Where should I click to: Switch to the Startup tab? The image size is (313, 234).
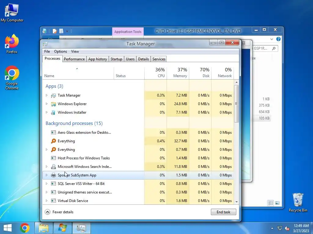116,59
